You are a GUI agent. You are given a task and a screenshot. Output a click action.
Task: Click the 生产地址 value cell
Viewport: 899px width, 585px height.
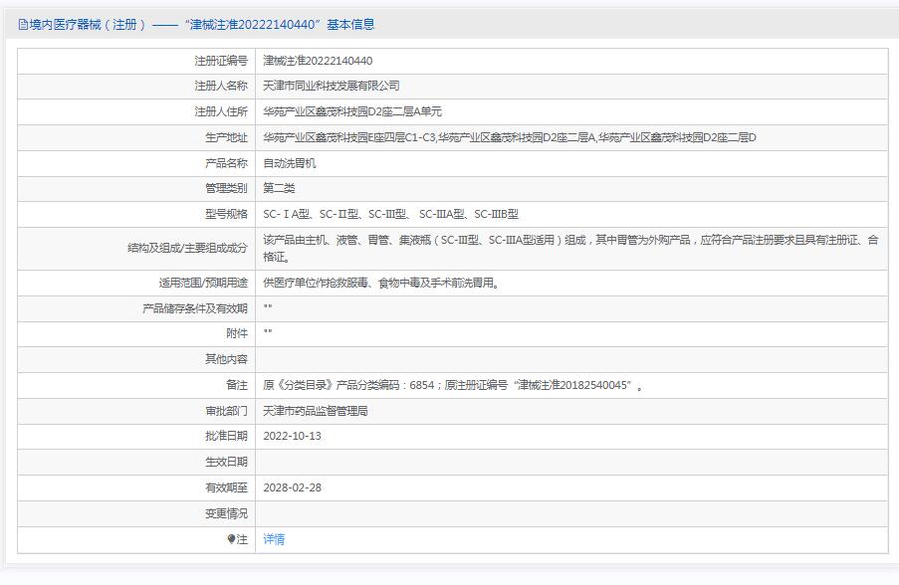(510, 137)
